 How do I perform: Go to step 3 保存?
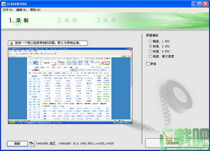pos(106,21)
